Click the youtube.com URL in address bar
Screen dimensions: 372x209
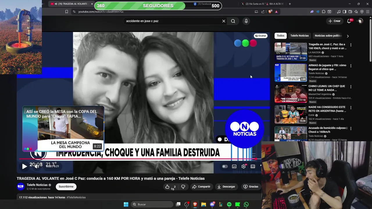[x=101, y=12]
